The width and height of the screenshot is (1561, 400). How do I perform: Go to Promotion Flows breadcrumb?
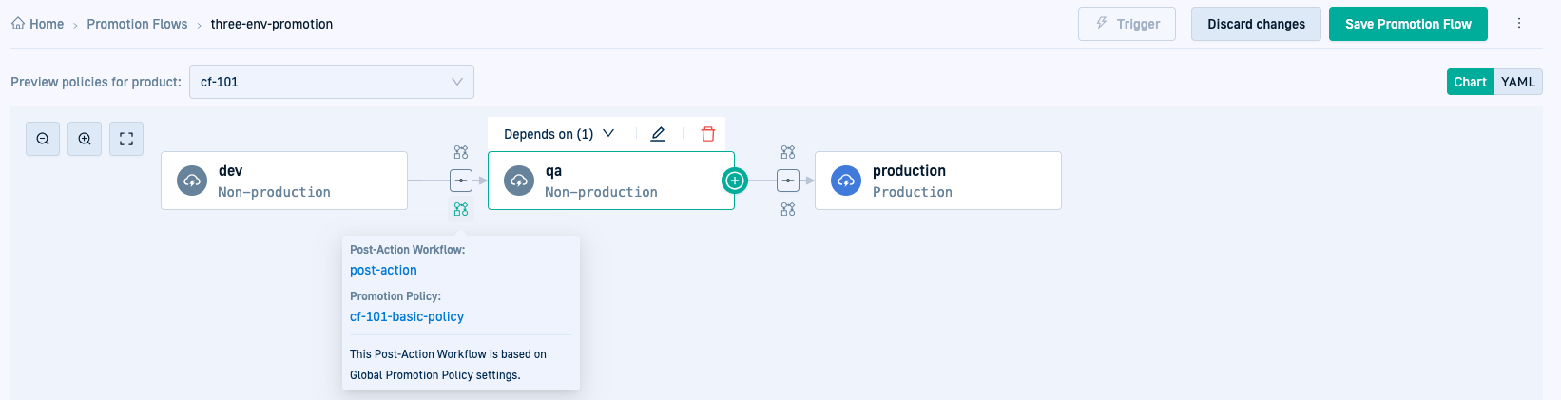pyautogui.click(x=137, y=24)
